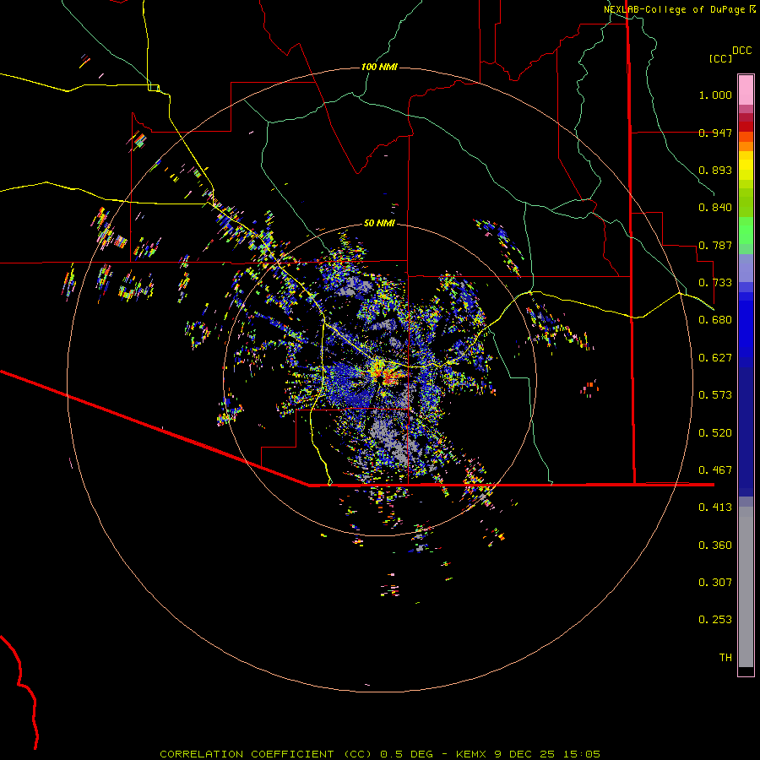The width and height of the screenshot is (760, 760).
Task: Click the pink segment at the top of the color bar
Action: [x=746, y=90]
